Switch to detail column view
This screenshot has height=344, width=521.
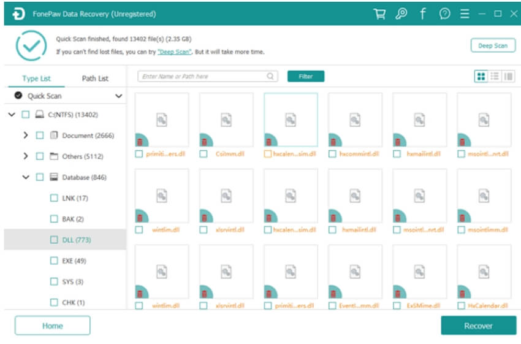(x=508, y=77)
